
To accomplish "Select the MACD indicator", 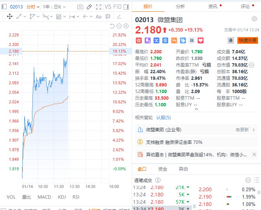I will tap(44, 197).
